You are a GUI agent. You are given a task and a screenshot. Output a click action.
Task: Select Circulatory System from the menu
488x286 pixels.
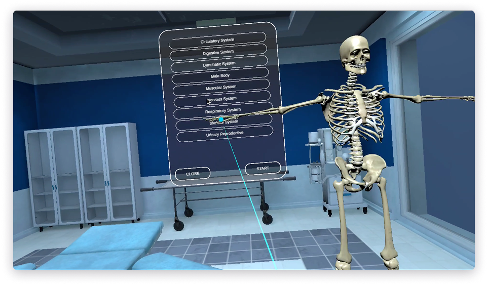(x=217, y=40)
